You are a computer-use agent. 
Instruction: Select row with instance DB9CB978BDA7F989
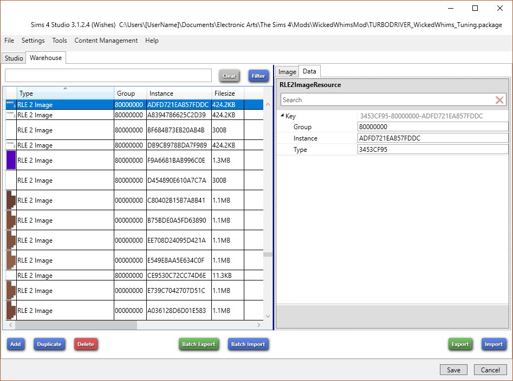(x=134, y=145)
